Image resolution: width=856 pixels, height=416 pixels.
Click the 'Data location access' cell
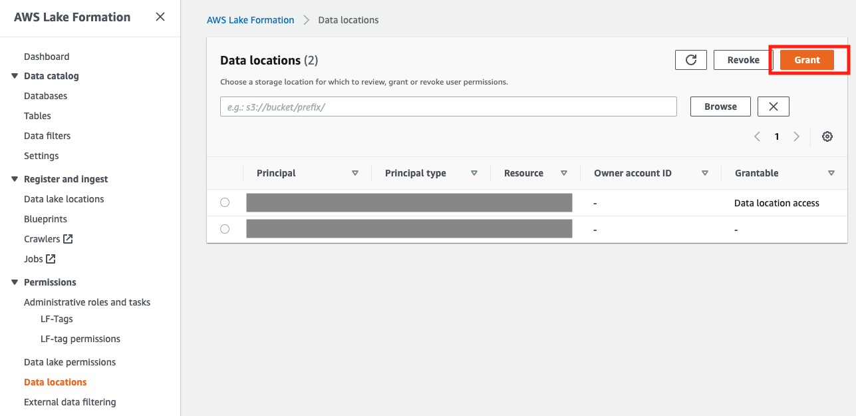coord(777,203)
